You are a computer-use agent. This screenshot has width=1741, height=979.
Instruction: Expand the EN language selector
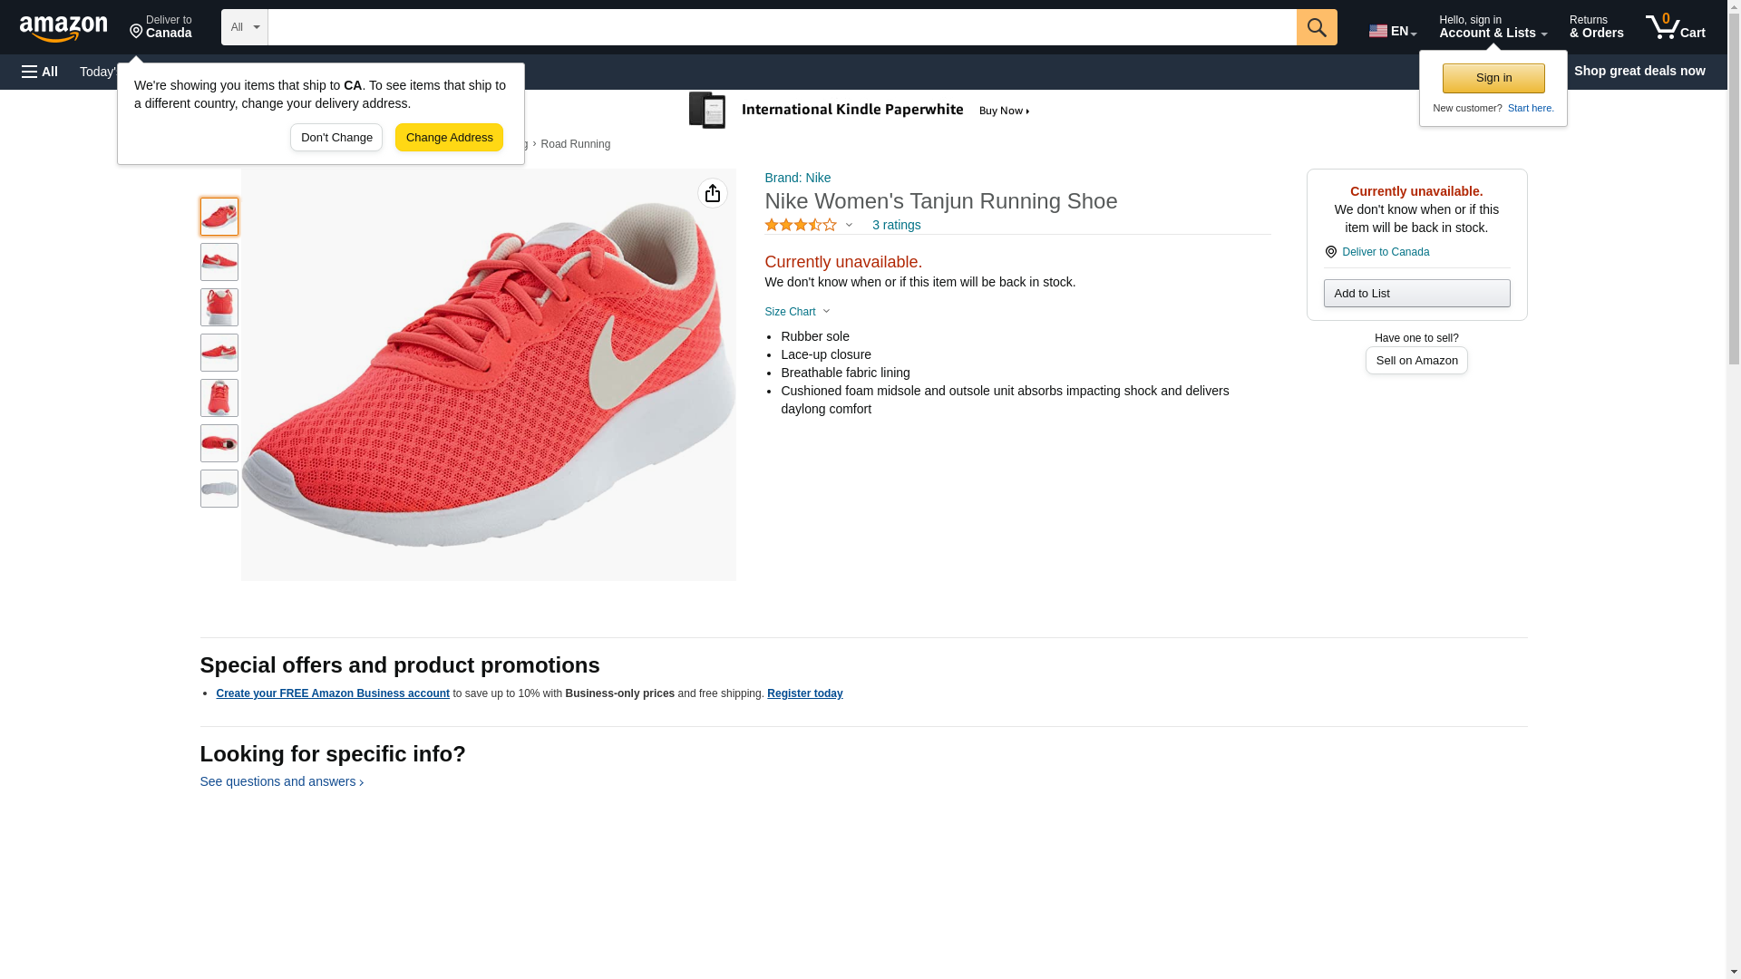1392,31
